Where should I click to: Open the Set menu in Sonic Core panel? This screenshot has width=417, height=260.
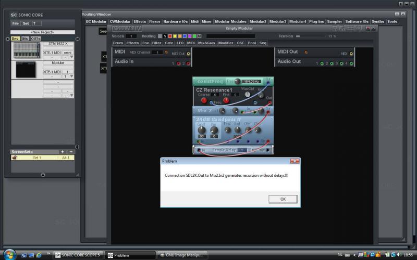[x=26, y=23]
